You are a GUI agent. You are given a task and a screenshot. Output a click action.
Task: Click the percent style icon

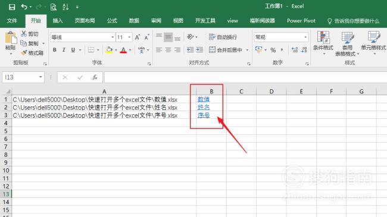pos(273,50)
